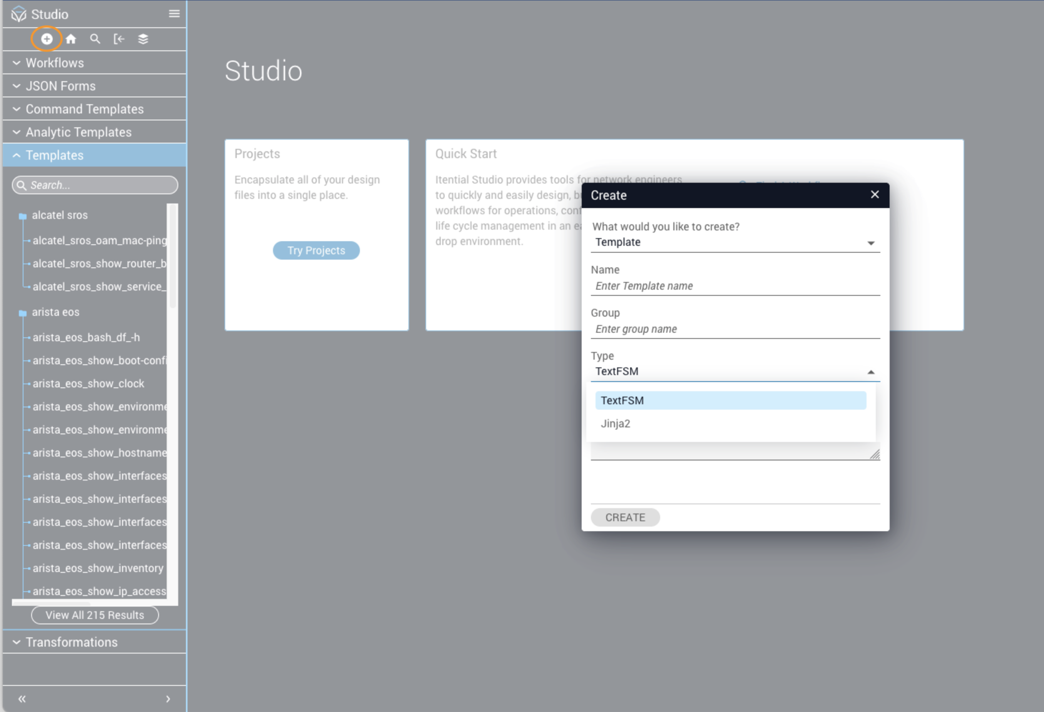This screenshot has height=712, width=1044.
Task: Click the plus create icon in toolbar
Action: 47,39
